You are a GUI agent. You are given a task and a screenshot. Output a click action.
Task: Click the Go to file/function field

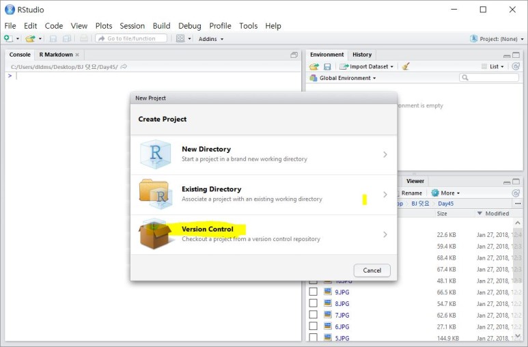131,38
